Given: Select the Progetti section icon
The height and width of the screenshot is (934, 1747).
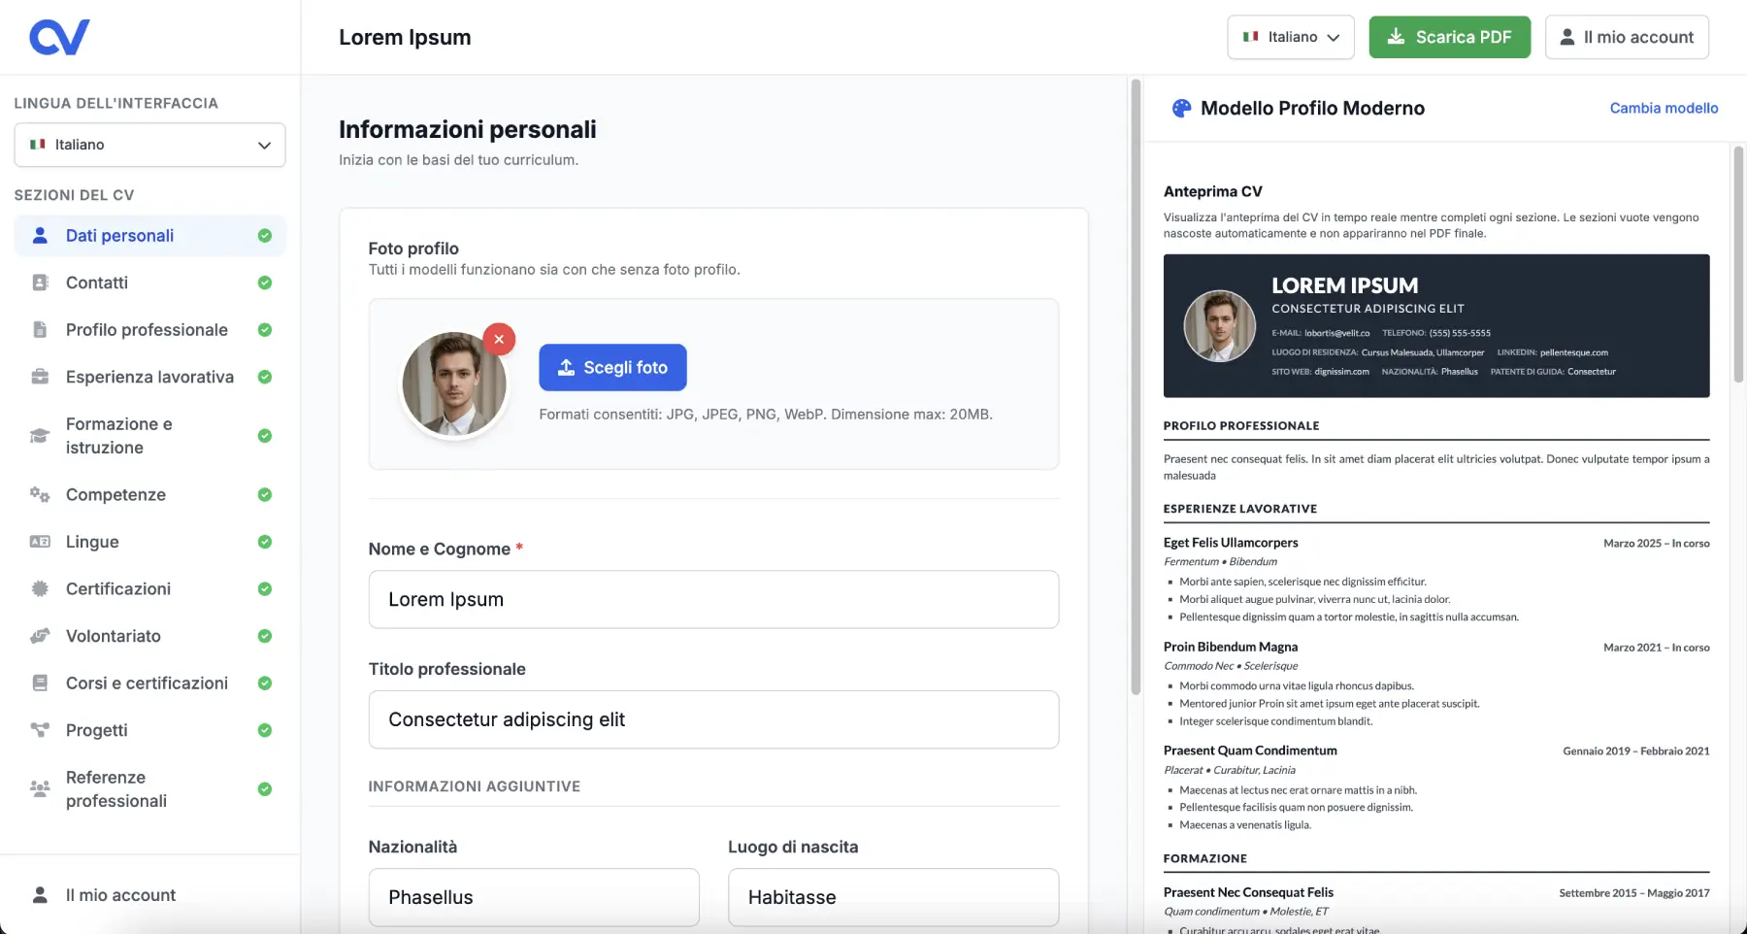Looking at the screenshot, I should tap(39, 730).
